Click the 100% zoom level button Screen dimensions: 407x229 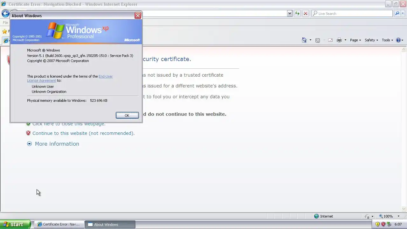386,216
